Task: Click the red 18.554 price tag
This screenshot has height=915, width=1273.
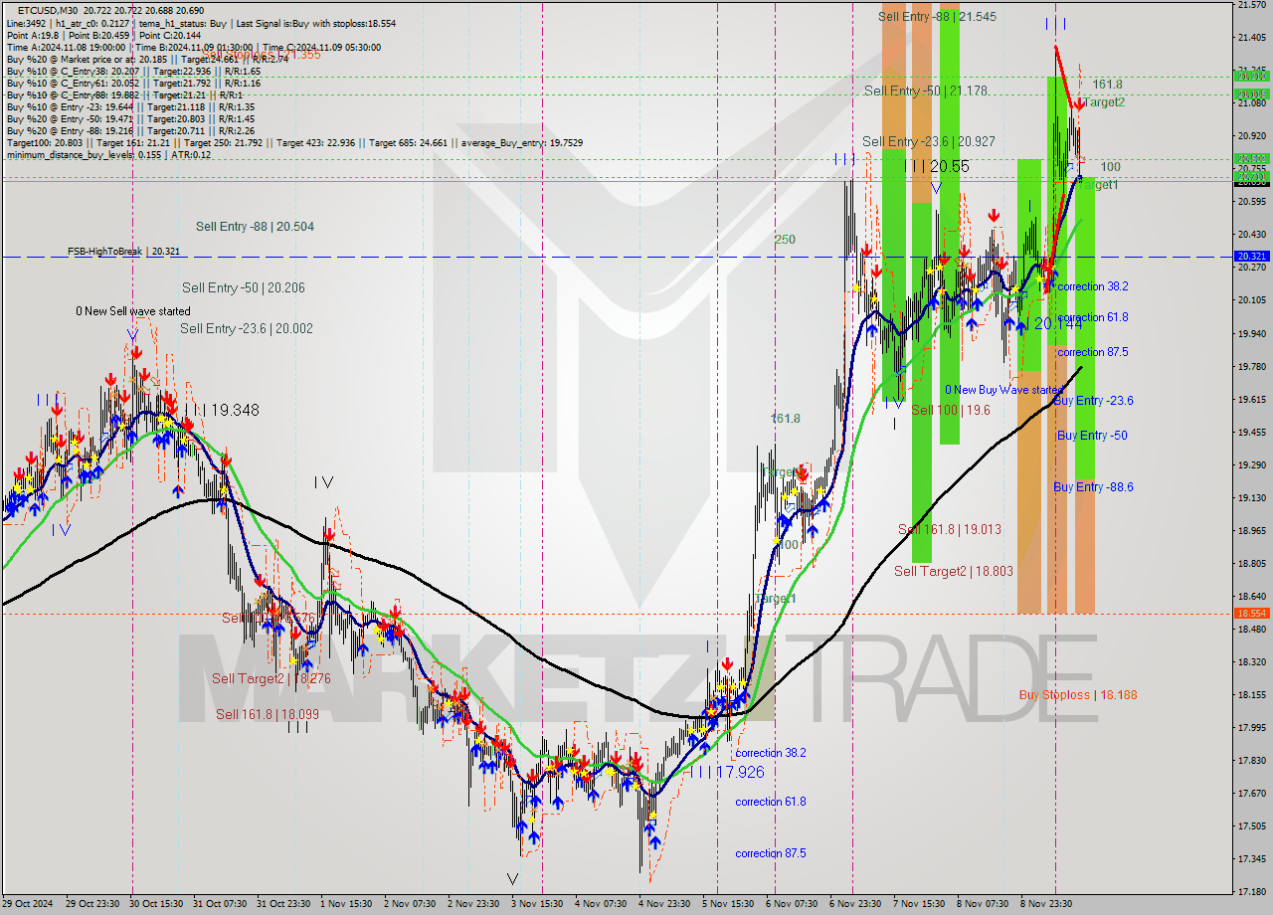Action: (1251, 614)
